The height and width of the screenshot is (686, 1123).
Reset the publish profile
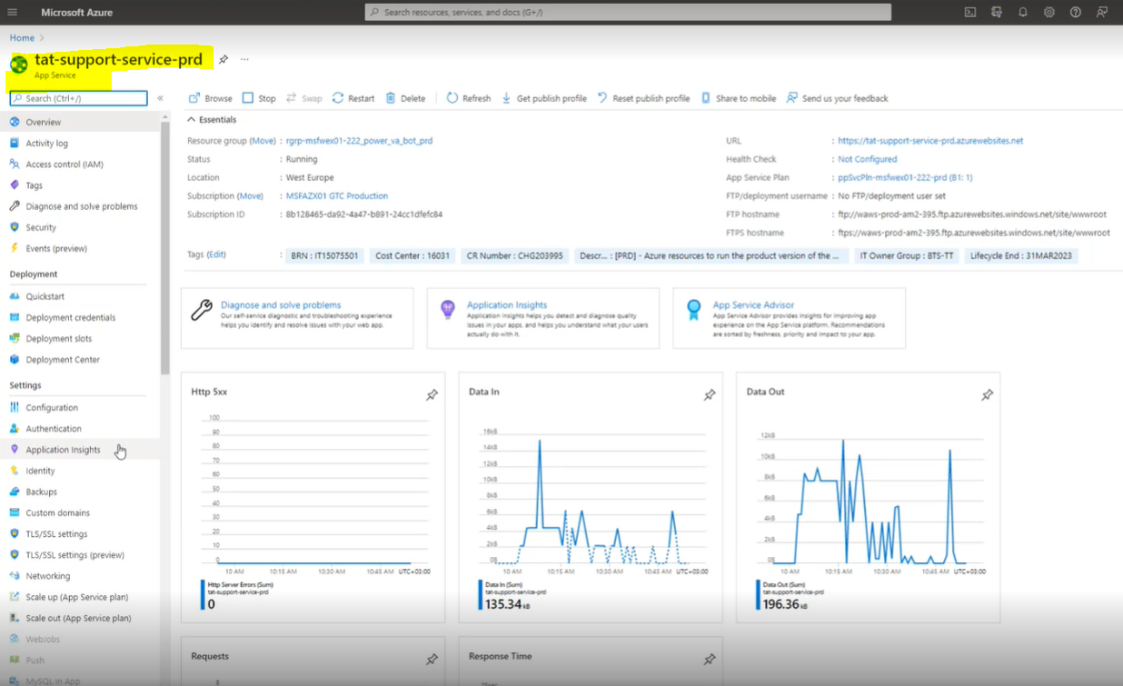coord(643,98)
